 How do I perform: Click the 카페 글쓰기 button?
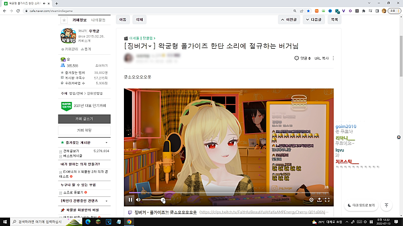coord(84,119)
